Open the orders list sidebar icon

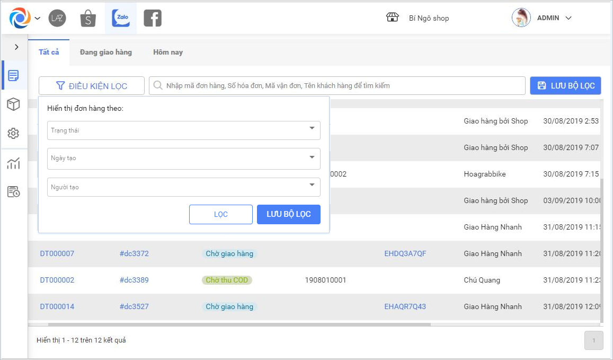pyautogui.click(x=14, y=75)
